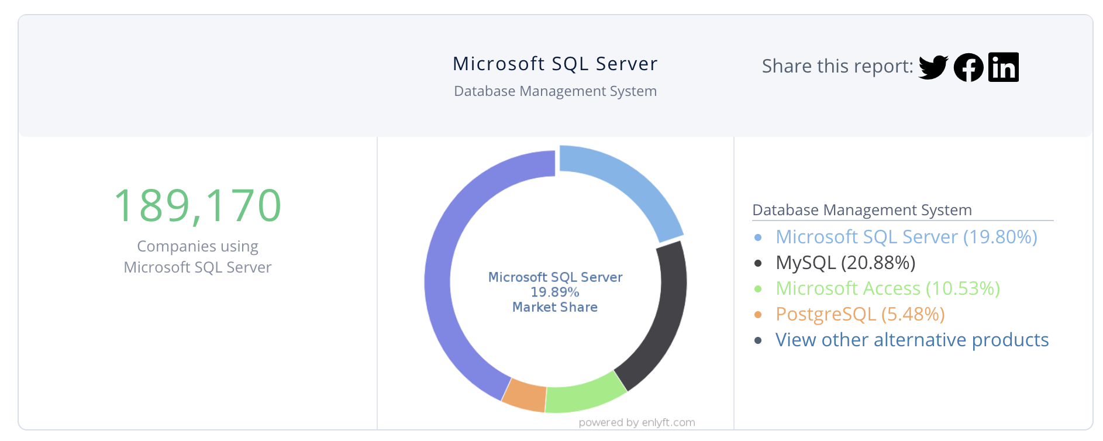Click the light blue SQL Server legend dot

(x=758, y=237)
